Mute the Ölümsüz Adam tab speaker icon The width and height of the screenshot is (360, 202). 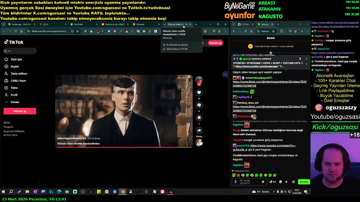pyautogui.click(x=186, y=24)
